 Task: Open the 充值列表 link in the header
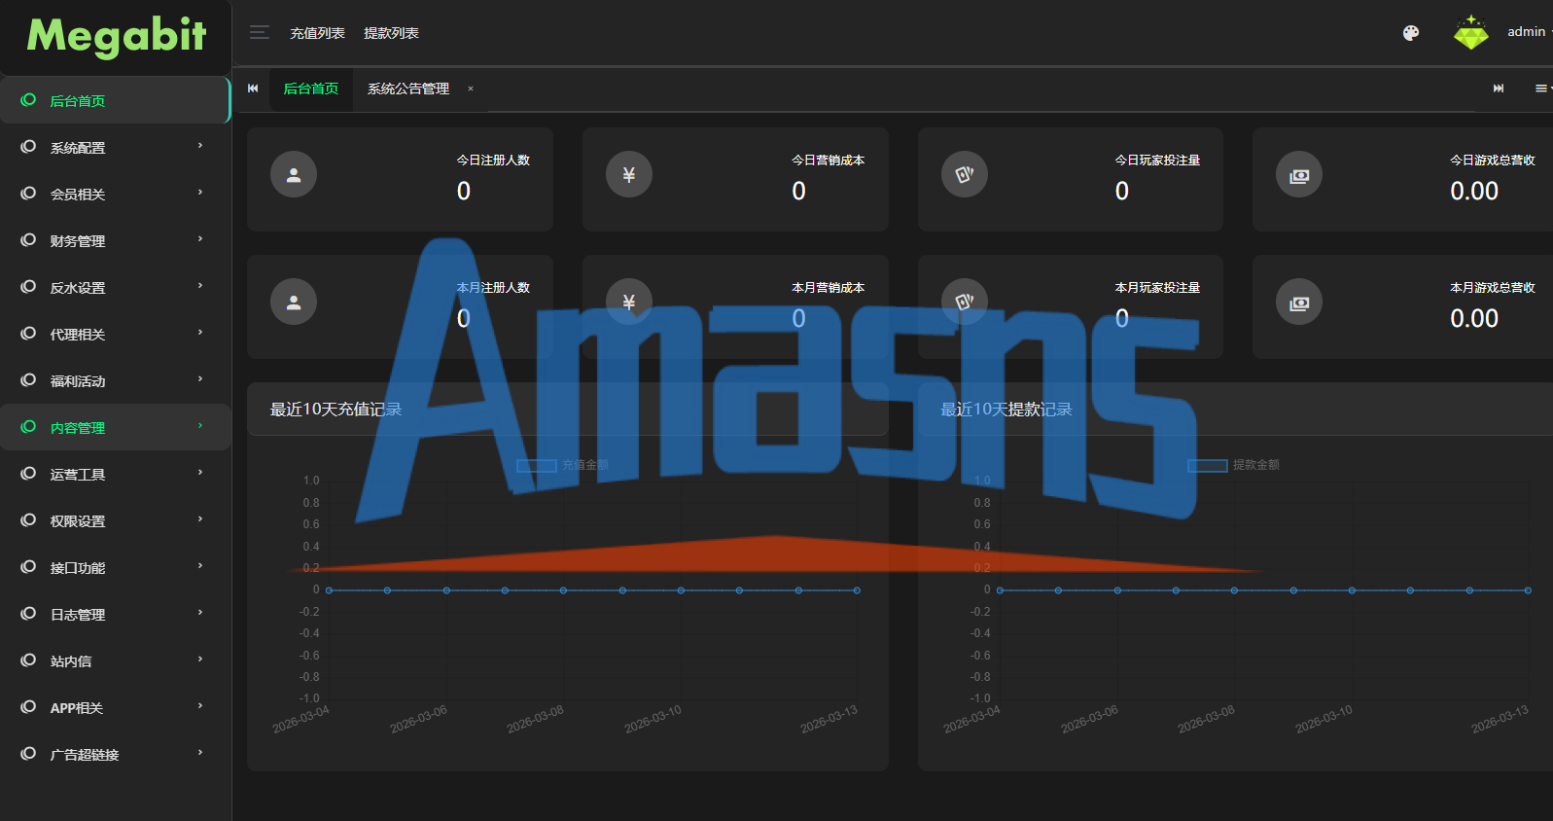[x=317, y=33]
